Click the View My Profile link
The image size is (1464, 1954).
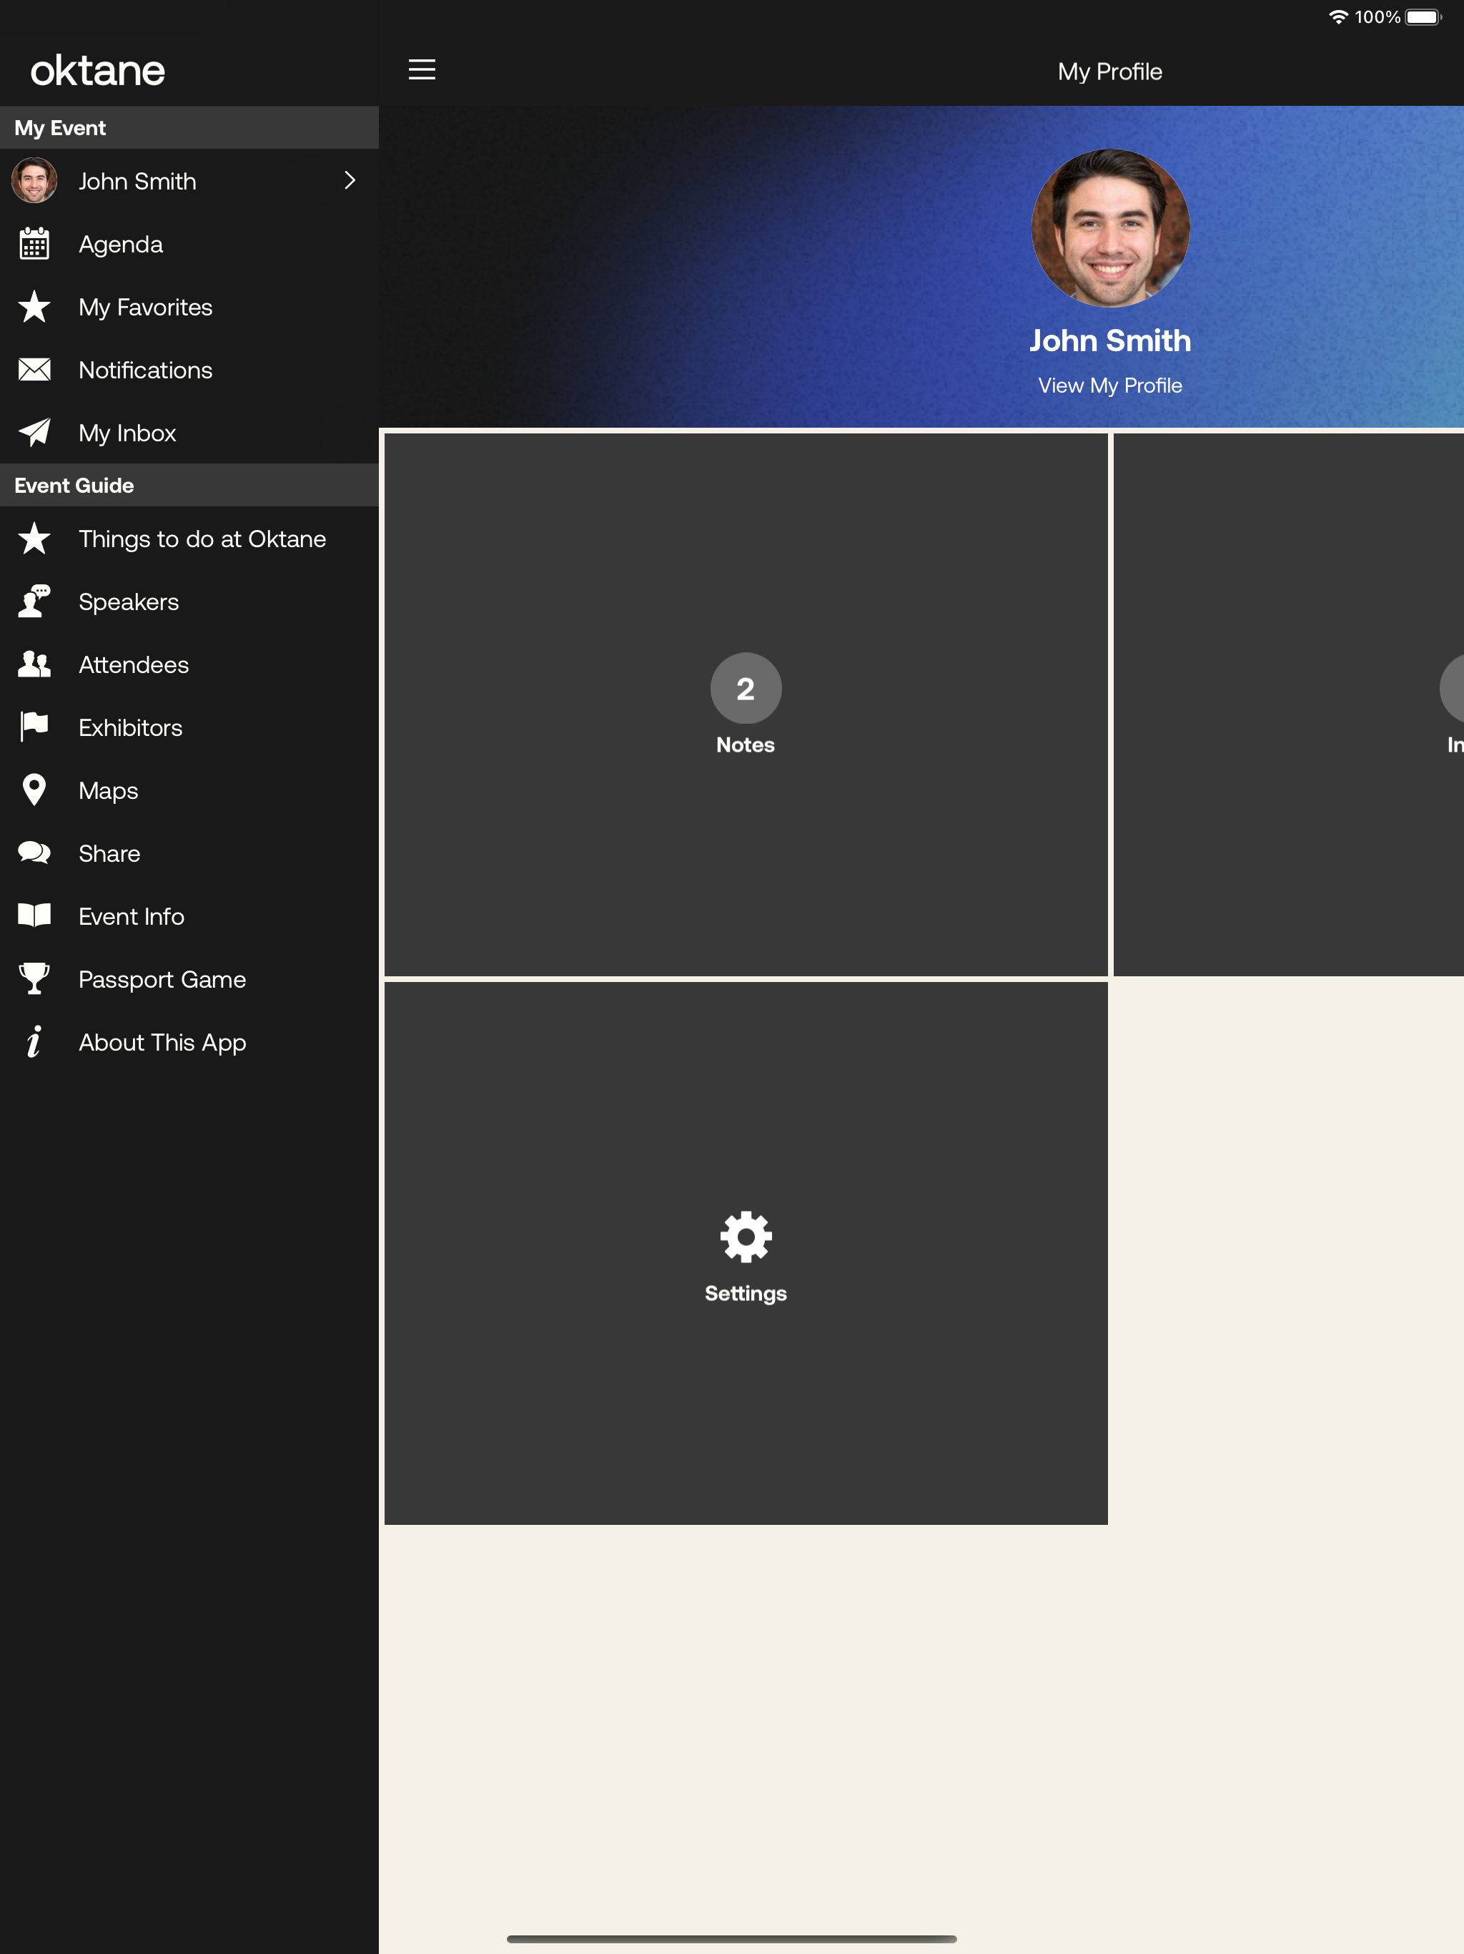coord(1110,385)
